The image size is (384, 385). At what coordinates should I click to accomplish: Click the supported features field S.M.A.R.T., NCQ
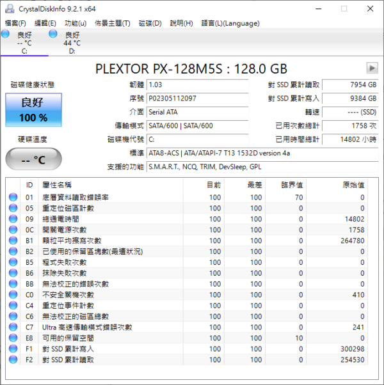tap(262, 167)
